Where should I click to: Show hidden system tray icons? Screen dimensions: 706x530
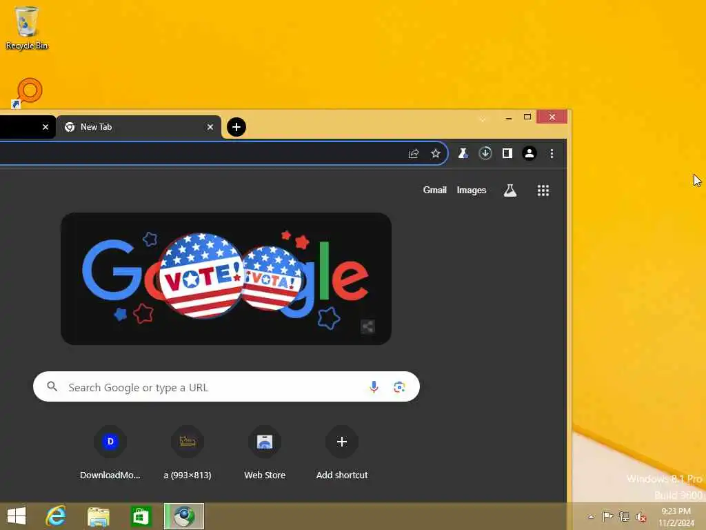[591, 516]
